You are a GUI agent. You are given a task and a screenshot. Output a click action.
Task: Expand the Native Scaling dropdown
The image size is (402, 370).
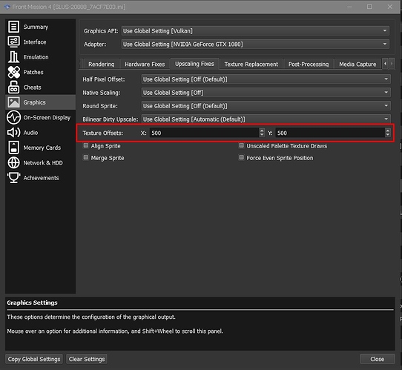click(266, 93)
